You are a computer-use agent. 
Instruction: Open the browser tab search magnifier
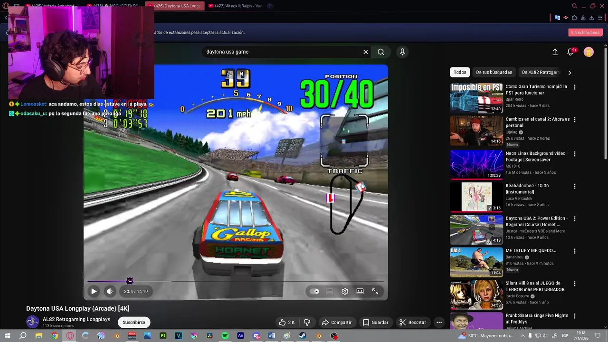tap(574, 6)
